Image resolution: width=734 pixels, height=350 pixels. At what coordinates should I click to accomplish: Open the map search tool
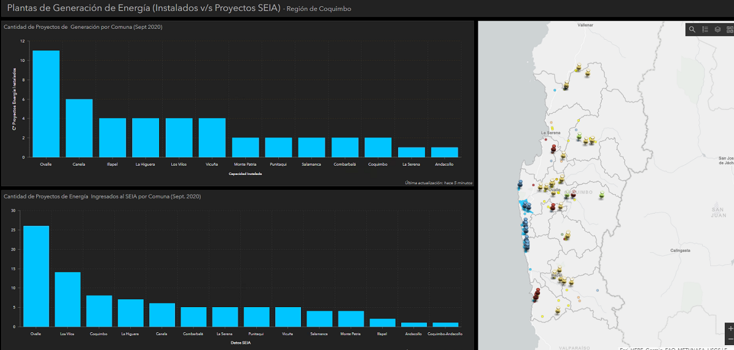692,29
